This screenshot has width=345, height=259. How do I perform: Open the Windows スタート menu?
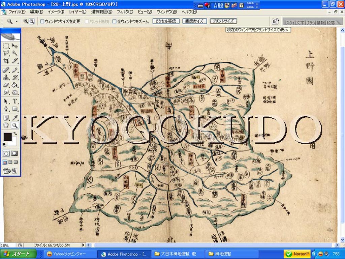pyautogui.click(x=18, y=254)
